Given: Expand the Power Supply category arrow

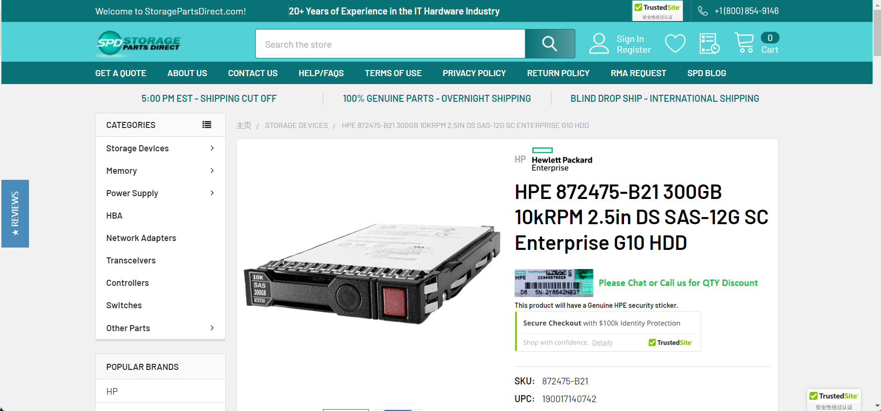Looking at the screenshot, I should [x=212, y=193].
